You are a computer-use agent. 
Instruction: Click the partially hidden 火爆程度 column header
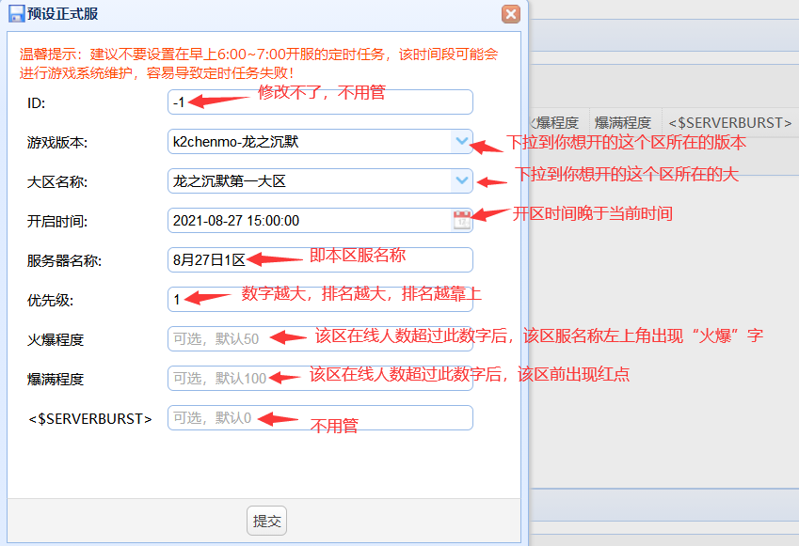click(x=557, y=122)
